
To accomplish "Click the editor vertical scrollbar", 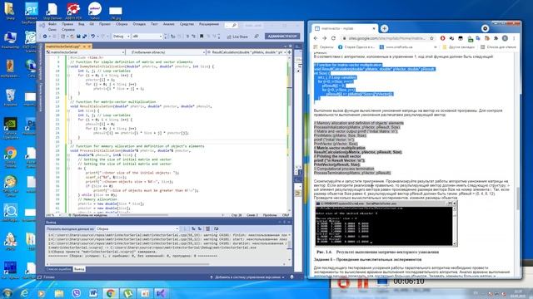I will click(x=289, y=134).
